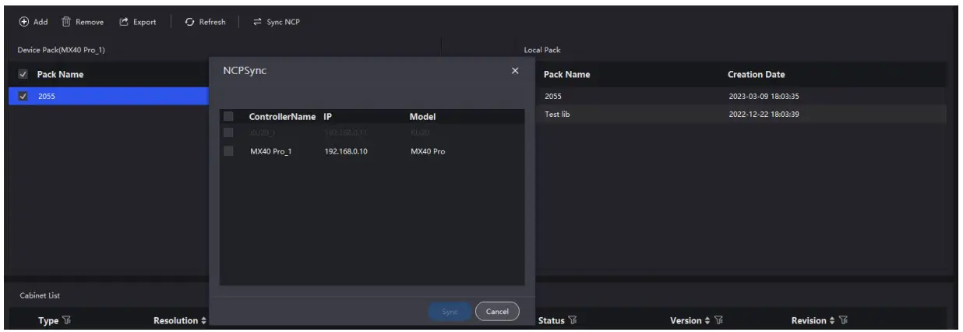Viewport: 963px width, 332px height.
Task: Click the 192.168.0.10 IP address cell
Action: [x=346, y=150]
